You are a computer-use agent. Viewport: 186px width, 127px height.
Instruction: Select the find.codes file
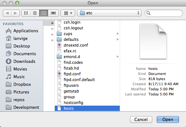(87, 62)
